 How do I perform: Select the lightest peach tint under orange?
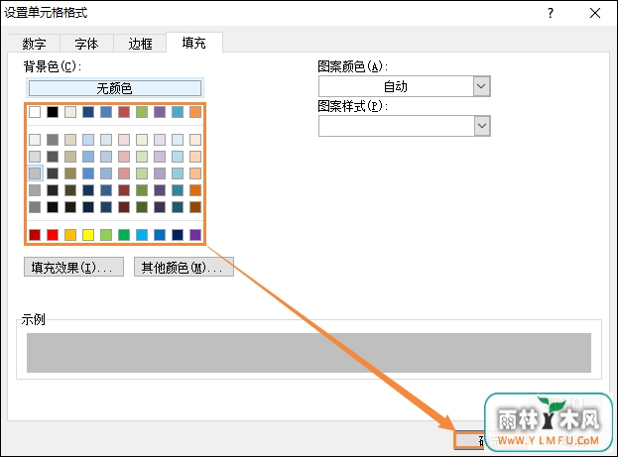click(195, 140)
